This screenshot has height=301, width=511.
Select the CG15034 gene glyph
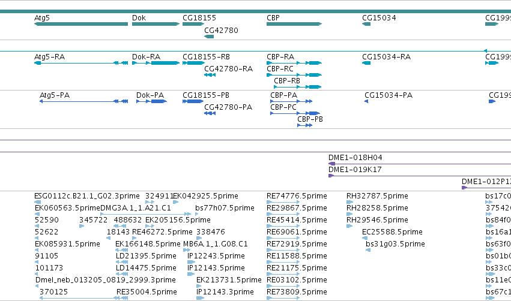click(366, 24)
